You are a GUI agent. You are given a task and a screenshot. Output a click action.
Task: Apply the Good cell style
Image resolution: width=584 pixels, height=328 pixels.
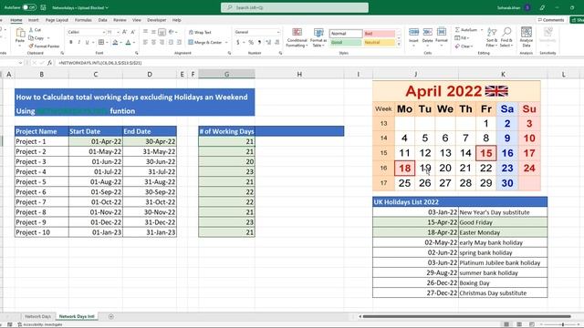tap(345, 43)
